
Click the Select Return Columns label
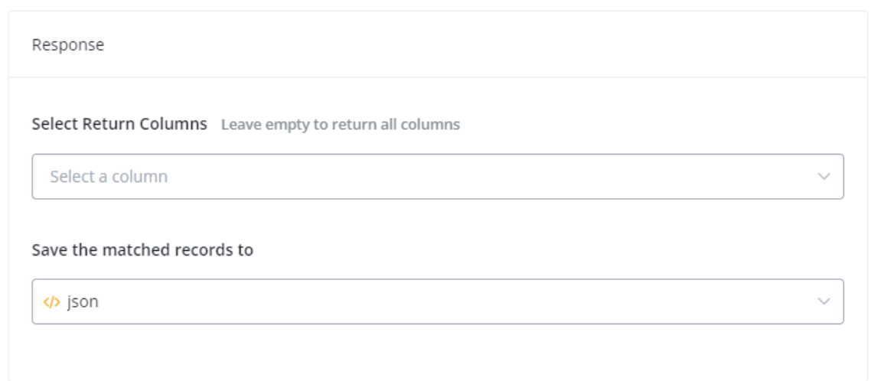(x=119, y=124)
